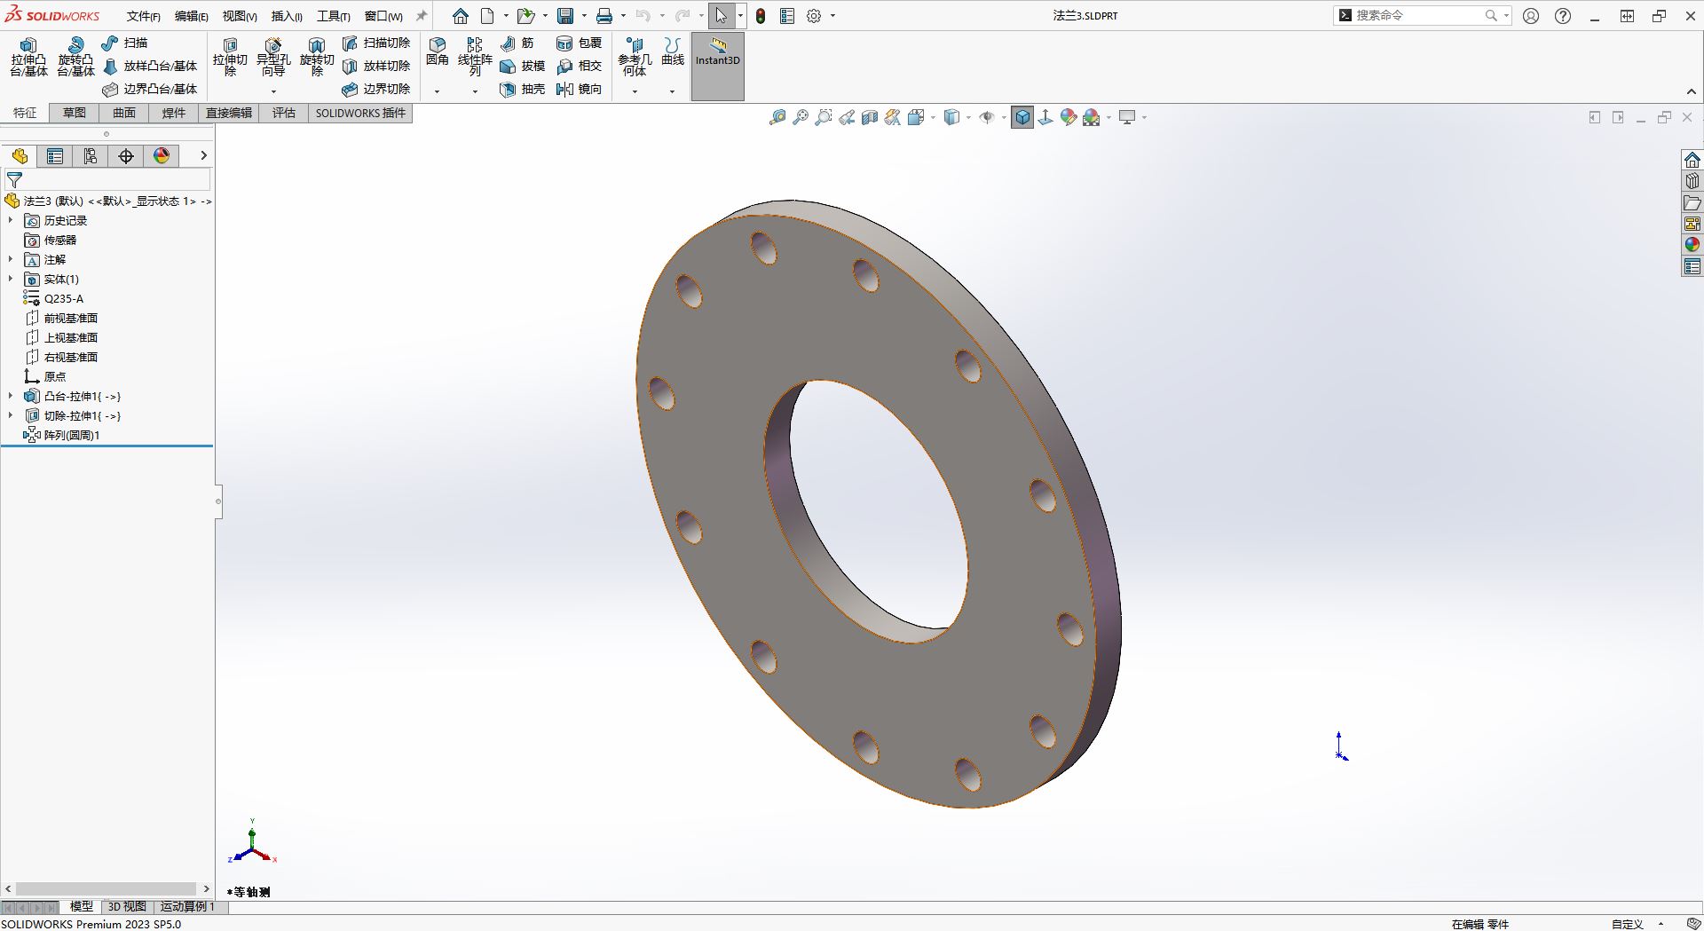Viewport: 1704px width, 931px height.
Task: Open the ConfigurationManager tab
Action: (91, 156)
